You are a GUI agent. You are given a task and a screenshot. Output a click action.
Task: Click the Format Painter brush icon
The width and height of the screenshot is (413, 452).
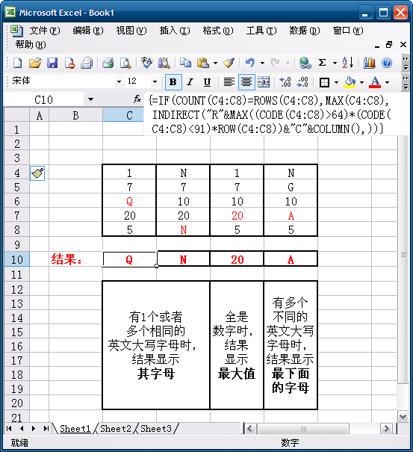point(229,63)
